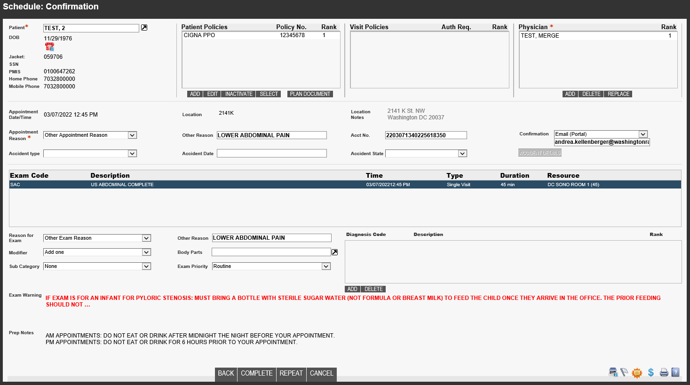Expand the Reason for Exam dropdown
690x385 pixels.
pos(146,238)
